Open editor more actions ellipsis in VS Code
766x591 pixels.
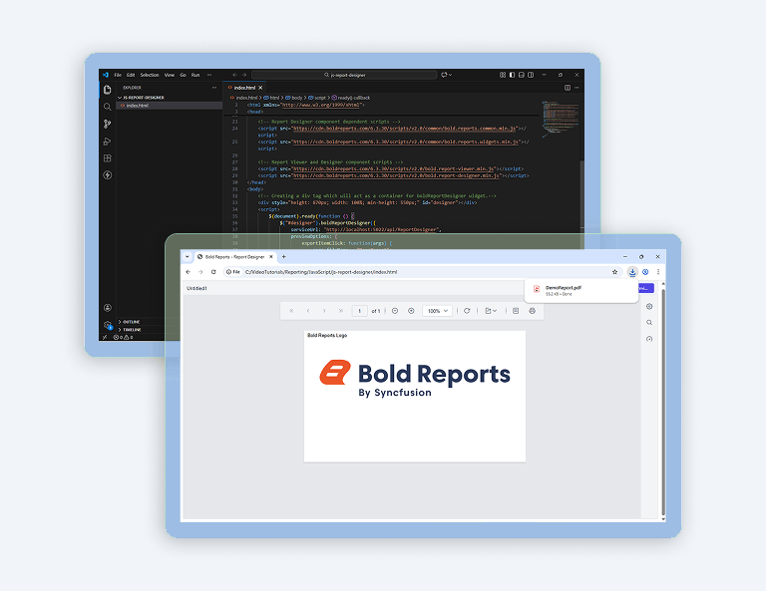[x=576, y=88]
